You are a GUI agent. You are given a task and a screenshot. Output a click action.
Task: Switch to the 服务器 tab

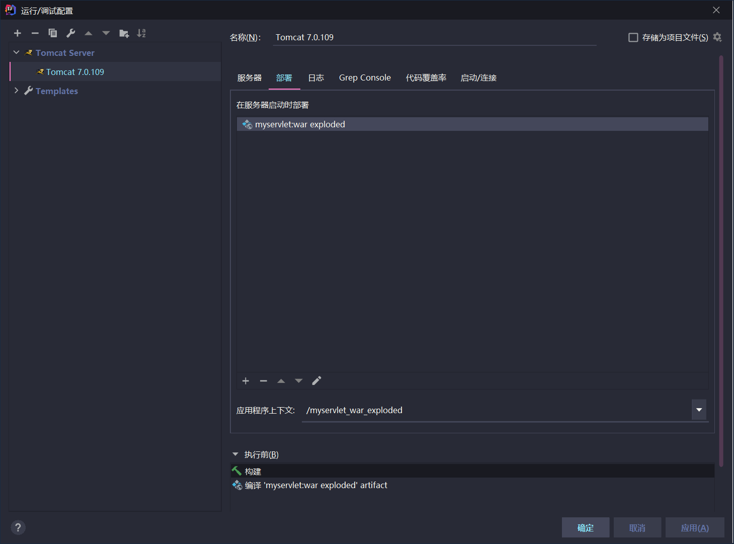pyautogui.click(x=250, y=78)
